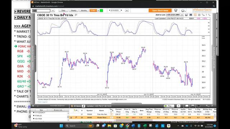Switch chart to Daily timeframe
The height and width of the screenshot is (129, 230).
coord(63,10)
